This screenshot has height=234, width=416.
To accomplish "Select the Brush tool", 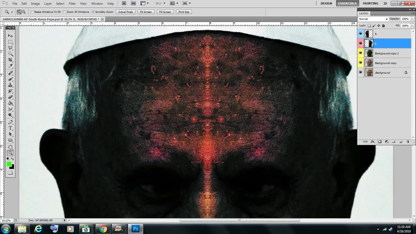I will point(10,79).
